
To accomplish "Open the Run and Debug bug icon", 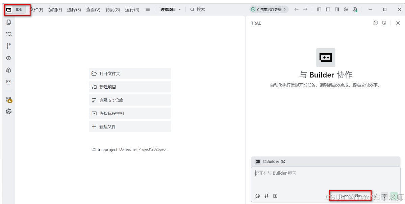I will tap(9, 70).
